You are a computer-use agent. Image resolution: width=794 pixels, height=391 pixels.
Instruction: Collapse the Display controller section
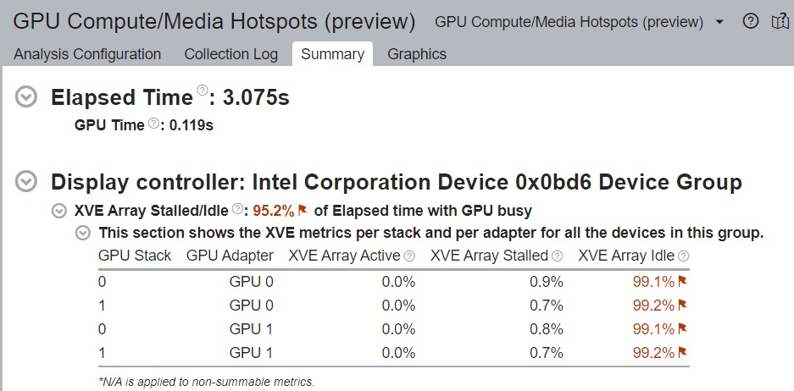click(x=27, y=181)
